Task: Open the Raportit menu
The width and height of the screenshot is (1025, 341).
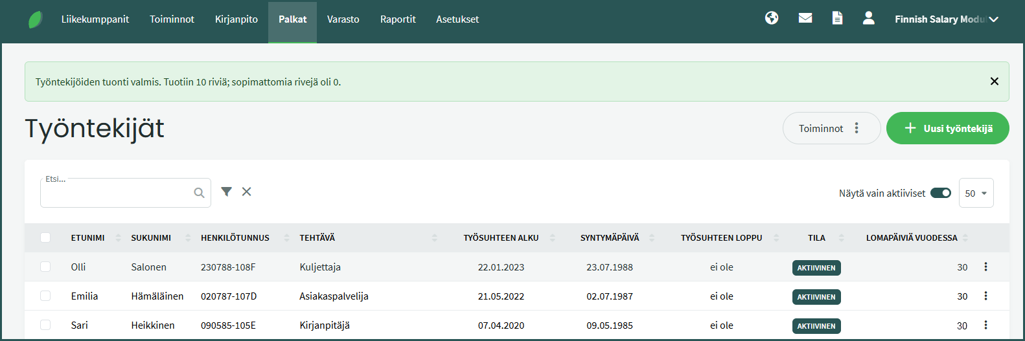Action: coord(398,19)
